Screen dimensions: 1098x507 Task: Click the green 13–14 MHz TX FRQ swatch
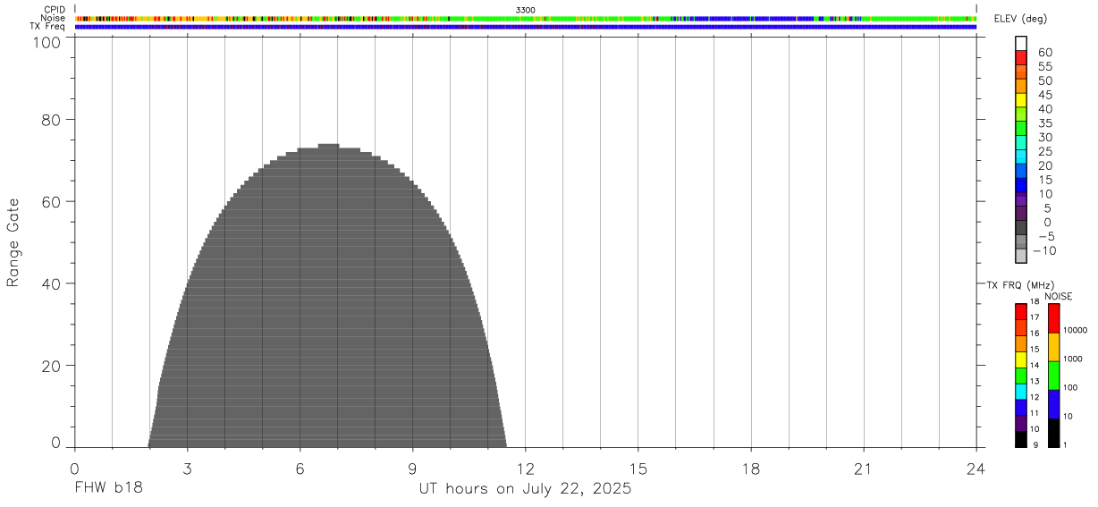[1021, 376]
